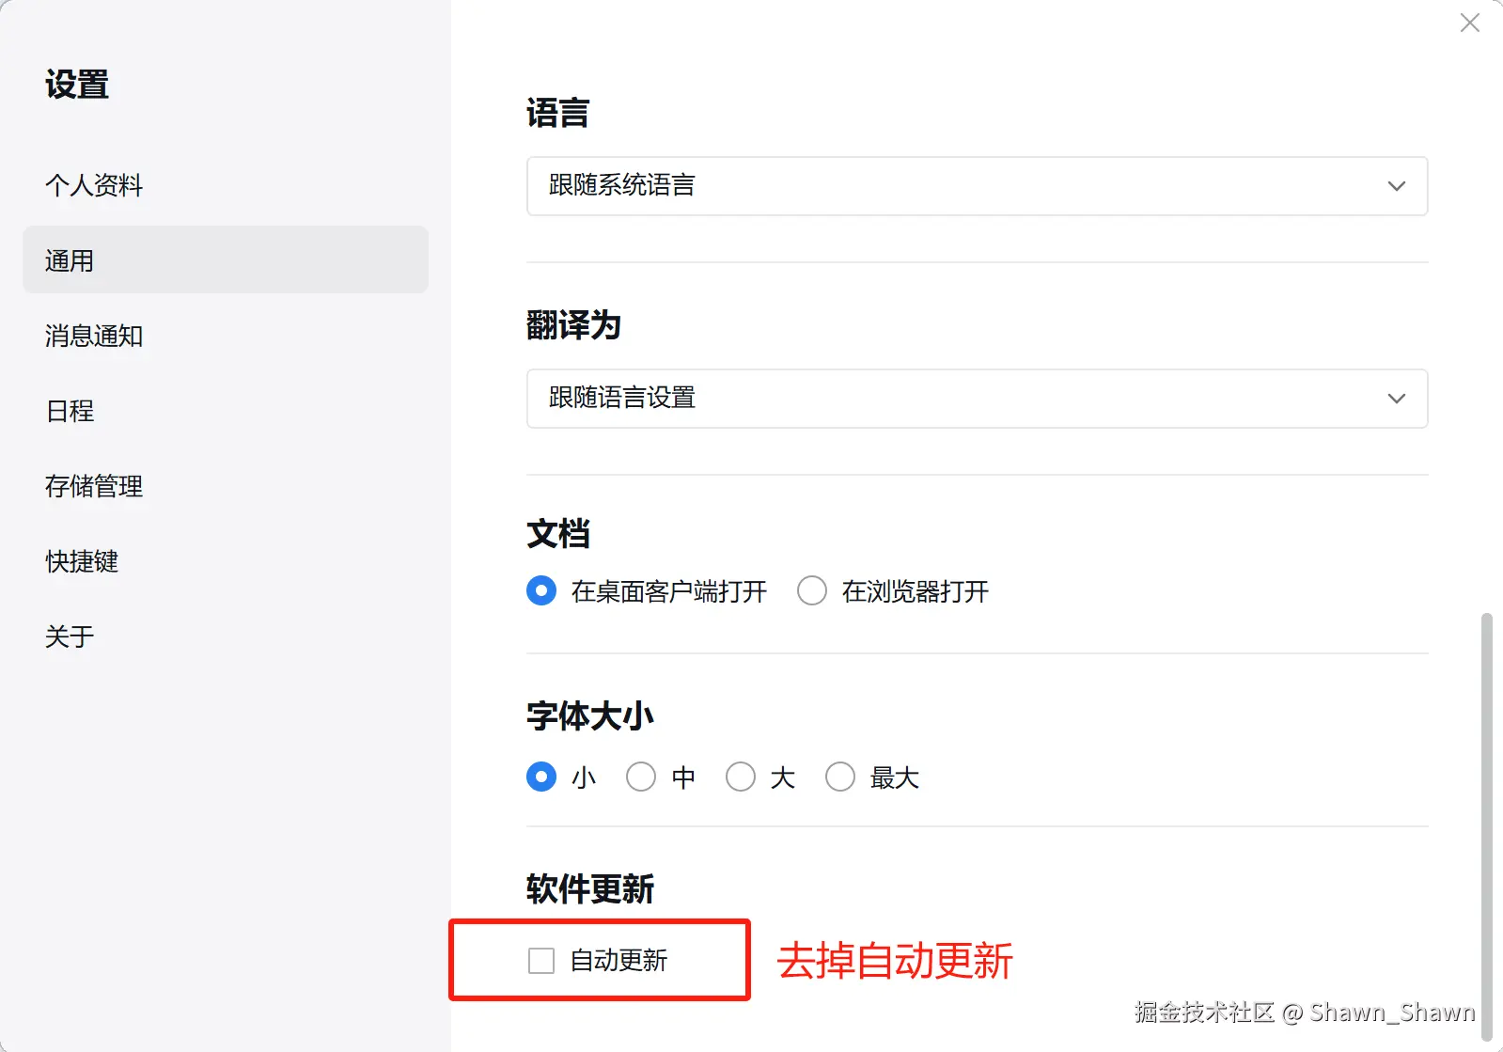Go to 个人资料 settings section
Viewport: 1503px width, 1052px height.
94,185
